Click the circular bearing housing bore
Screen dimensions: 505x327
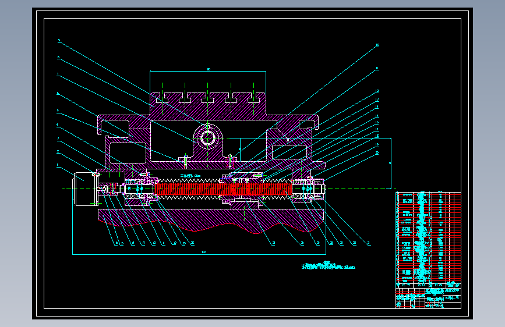click(x=207, y=138)
